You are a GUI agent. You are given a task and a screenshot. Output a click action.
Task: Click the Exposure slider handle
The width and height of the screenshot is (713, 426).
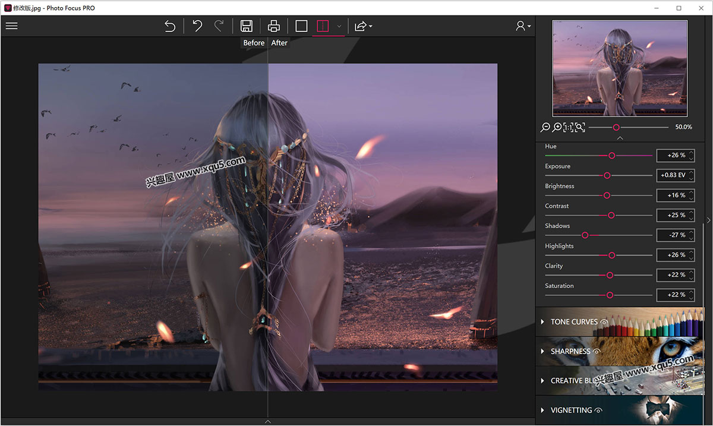607,175
